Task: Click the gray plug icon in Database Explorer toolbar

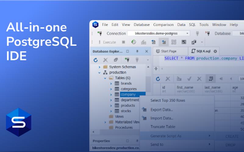Action: coord(137,60)
